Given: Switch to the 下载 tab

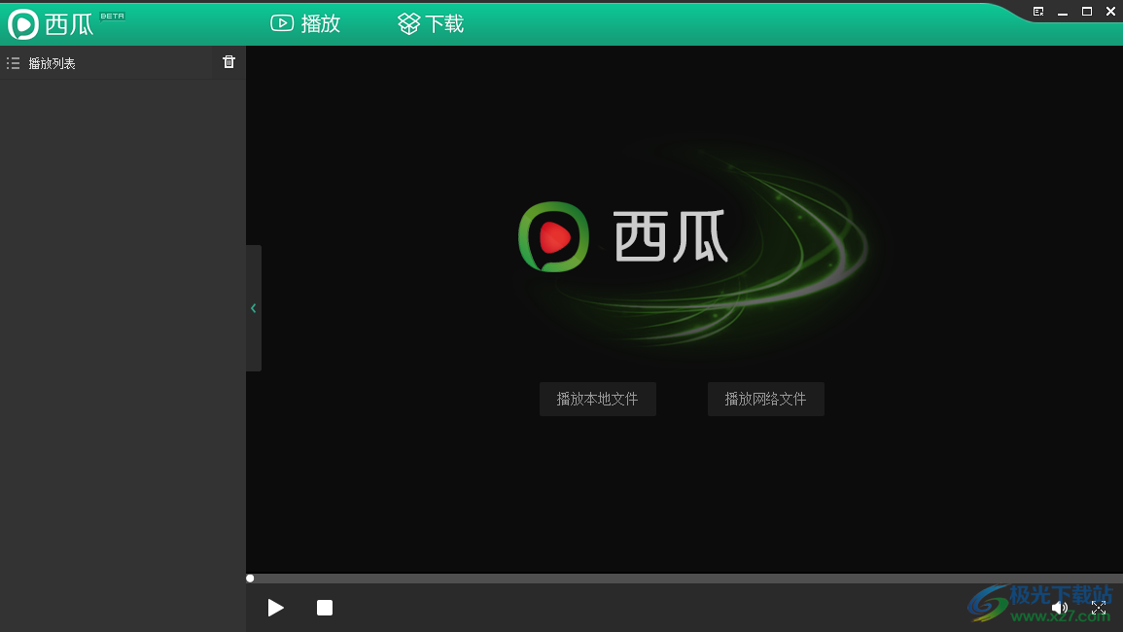Looking at the screenshot, I should 429,22.
